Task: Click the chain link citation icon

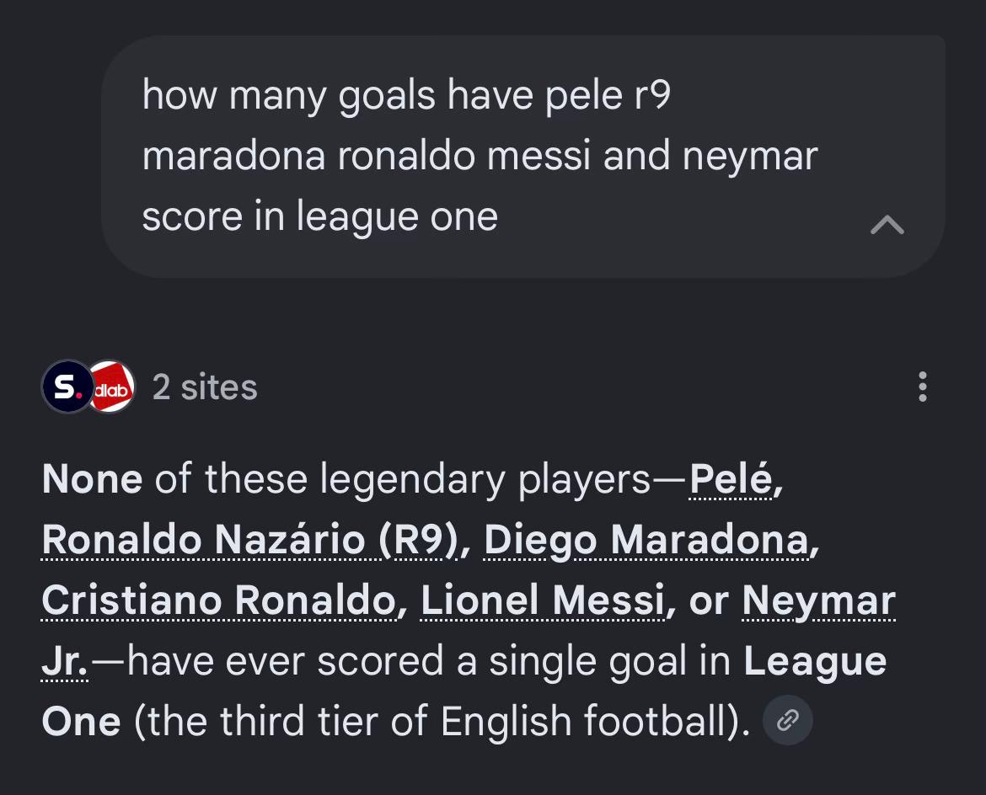Action: (x=787, y=720)
